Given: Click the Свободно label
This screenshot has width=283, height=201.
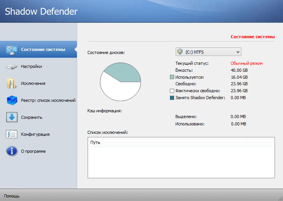Looking at the screenshot, I should (x=186, y=84).
